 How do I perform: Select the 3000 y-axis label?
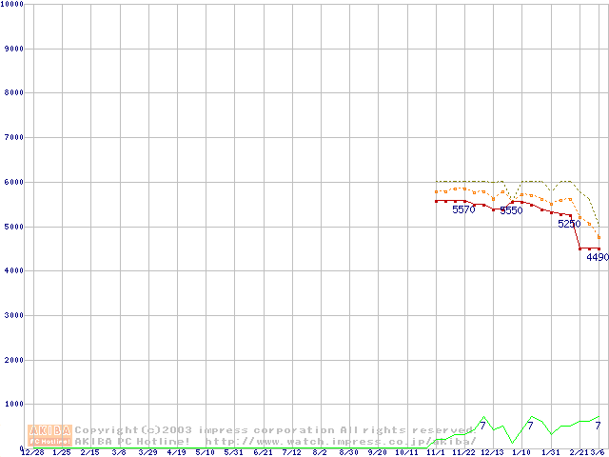click(12, 315)
